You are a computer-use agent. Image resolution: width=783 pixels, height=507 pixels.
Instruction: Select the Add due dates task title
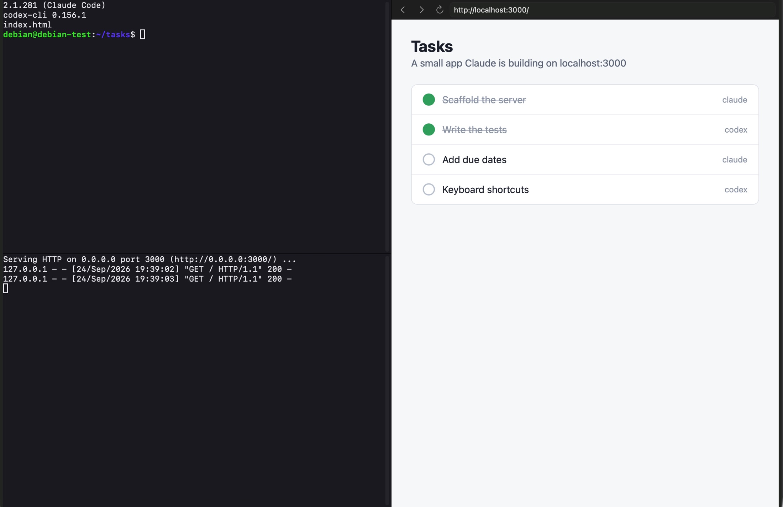[474, 160]
